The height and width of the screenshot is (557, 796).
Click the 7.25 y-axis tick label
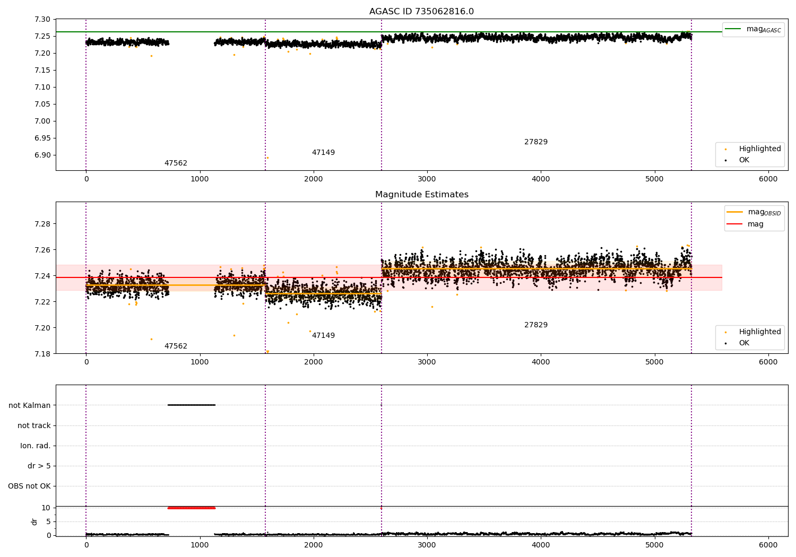42,36
